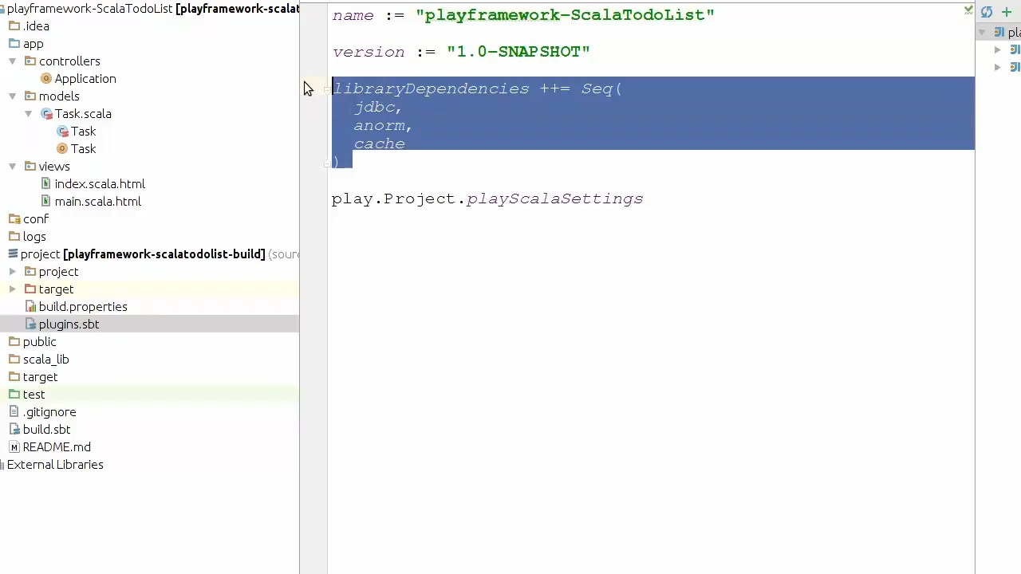Click the Task object orange icon
Screen dimensions: 1021x574
click(x=62, y=149)
